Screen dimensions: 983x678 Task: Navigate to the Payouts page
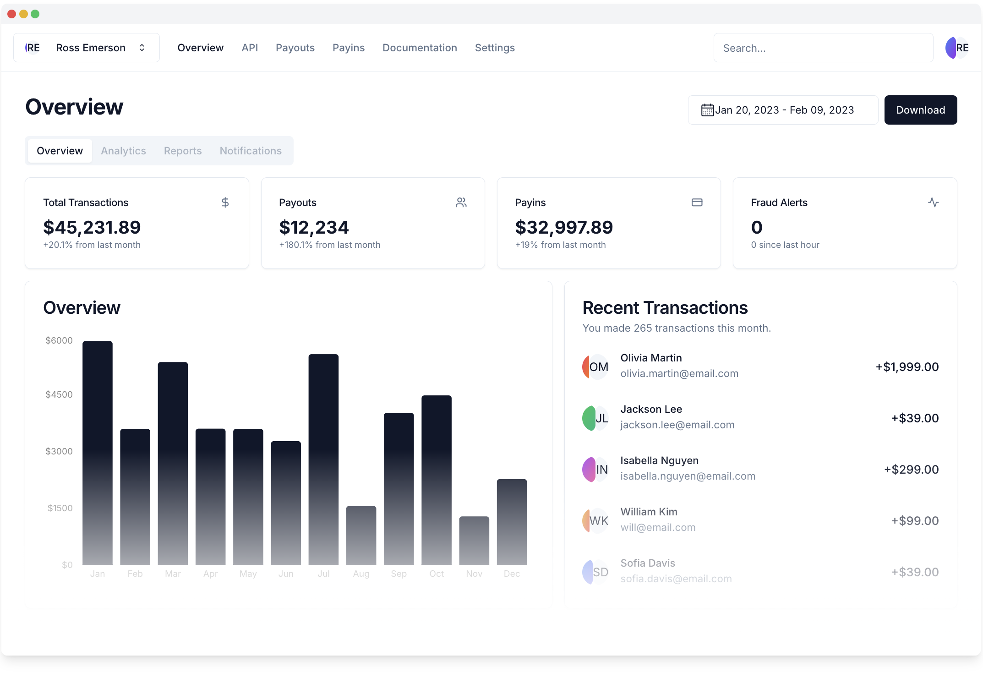[x=295, y=47]
